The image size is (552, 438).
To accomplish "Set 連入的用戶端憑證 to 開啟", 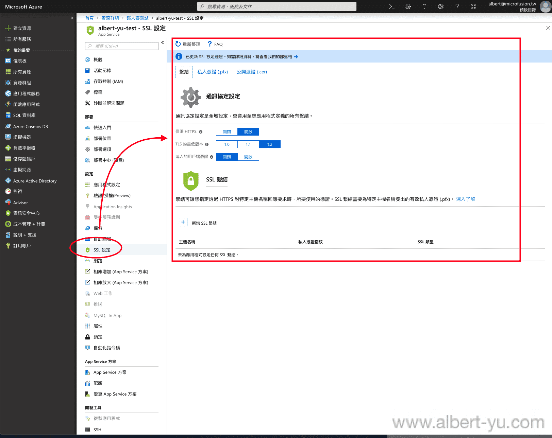I will [248, 157].
